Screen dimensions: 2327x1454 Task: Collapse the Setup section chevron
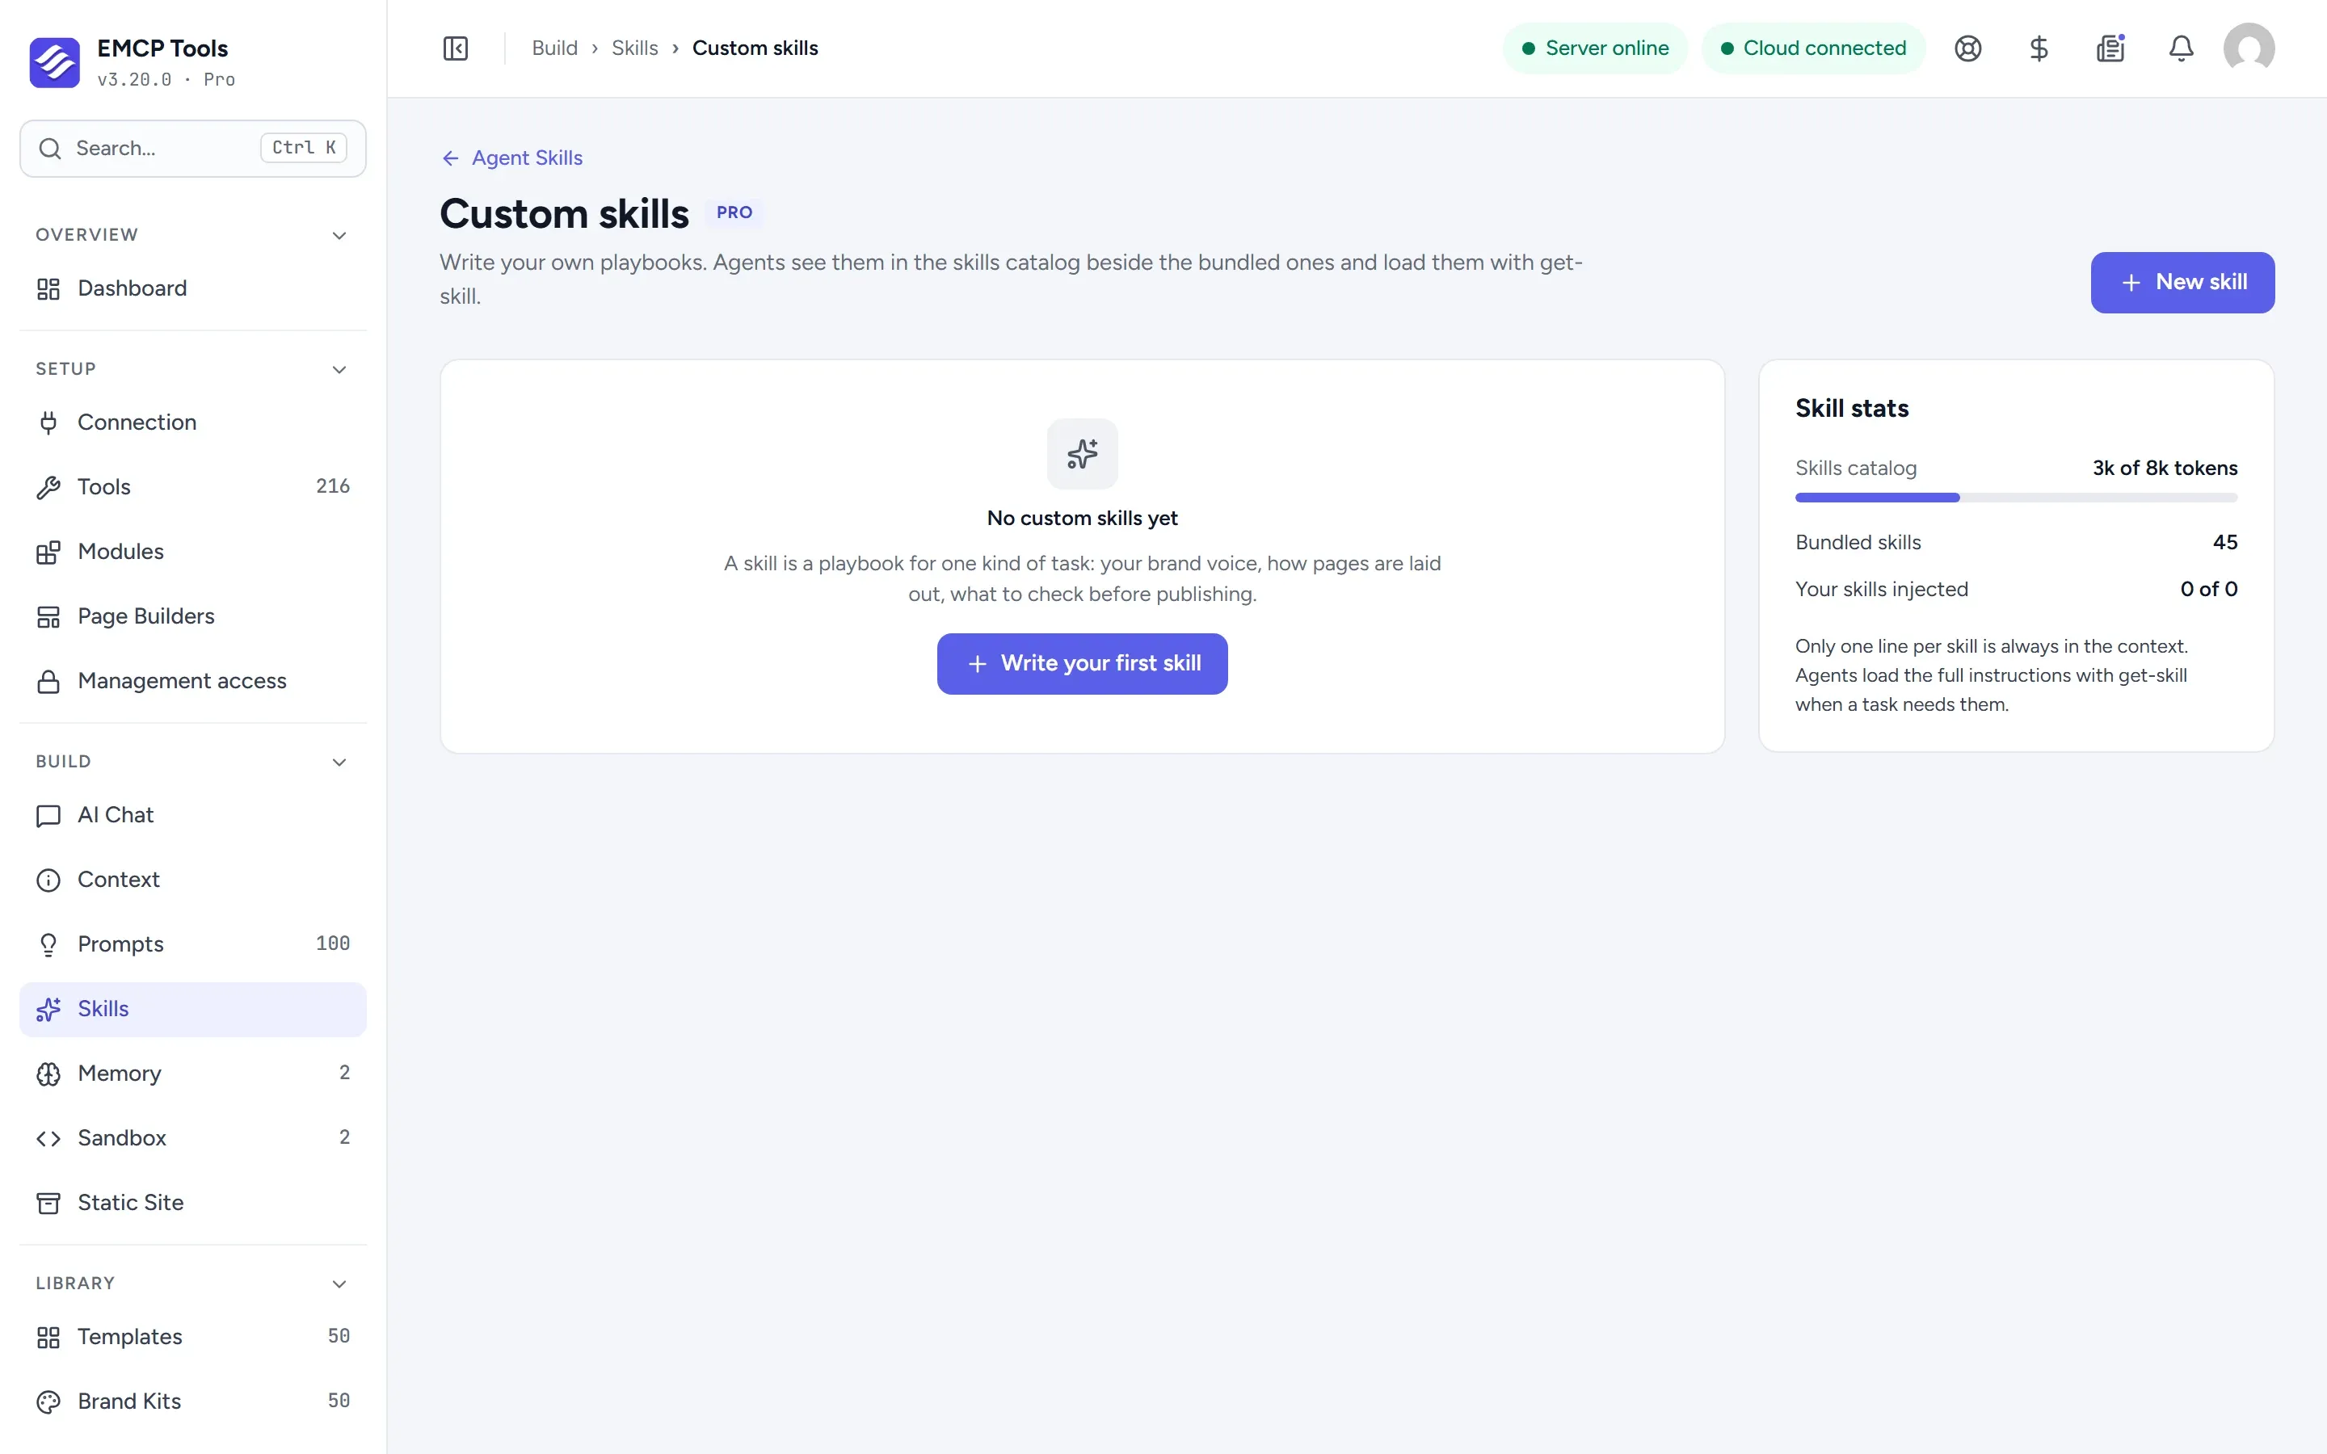[x=339, y=369]
